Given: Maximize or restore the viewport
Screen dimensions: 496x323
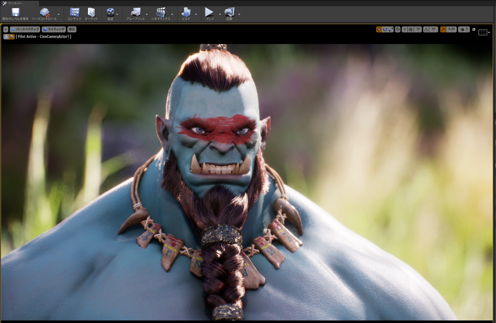Looking at the screenshot, I should (x=474, y=29).
